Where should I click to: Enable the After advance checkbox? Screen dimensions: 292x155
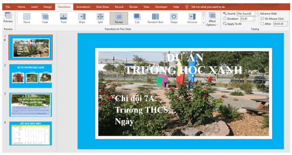(x=262, y=24)
